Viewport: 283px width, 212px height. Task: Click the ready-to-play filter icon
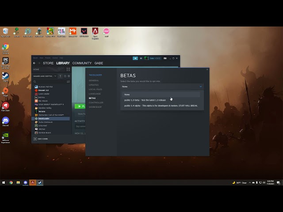point(69,76)
